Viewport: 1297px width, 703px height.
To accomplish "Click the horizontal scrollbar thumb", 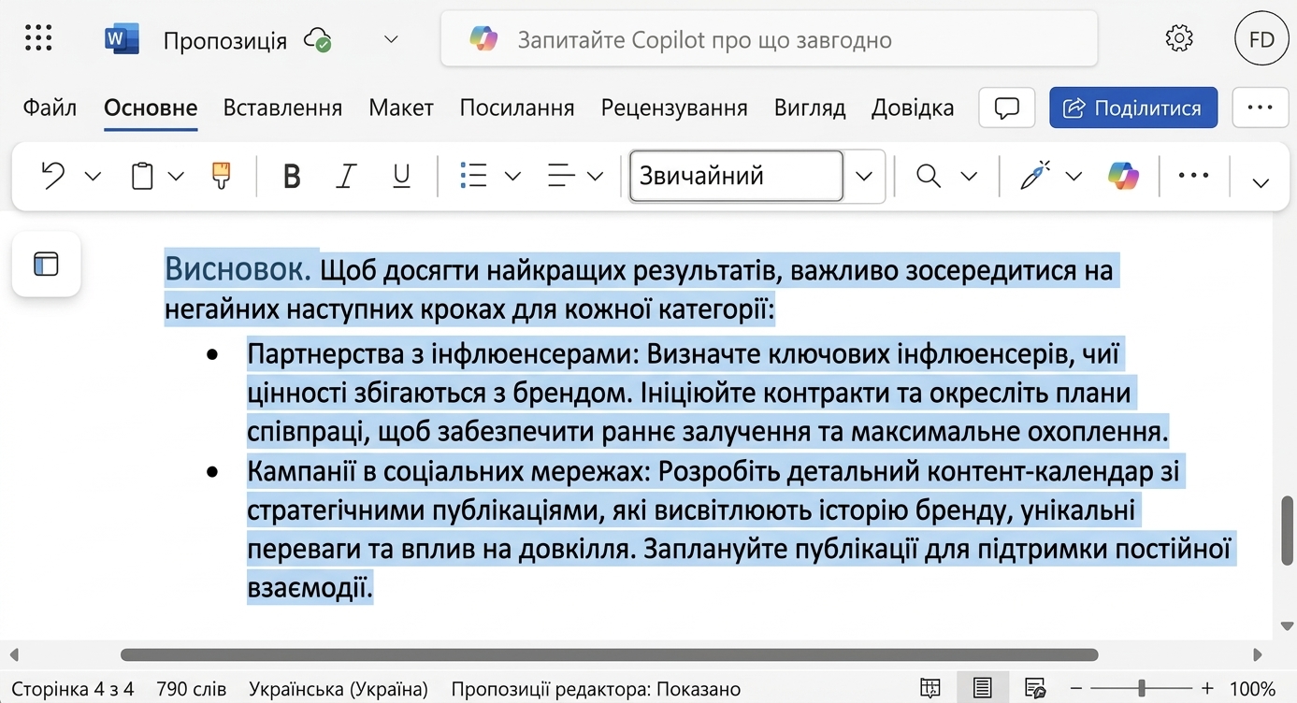I will point(609,655).
